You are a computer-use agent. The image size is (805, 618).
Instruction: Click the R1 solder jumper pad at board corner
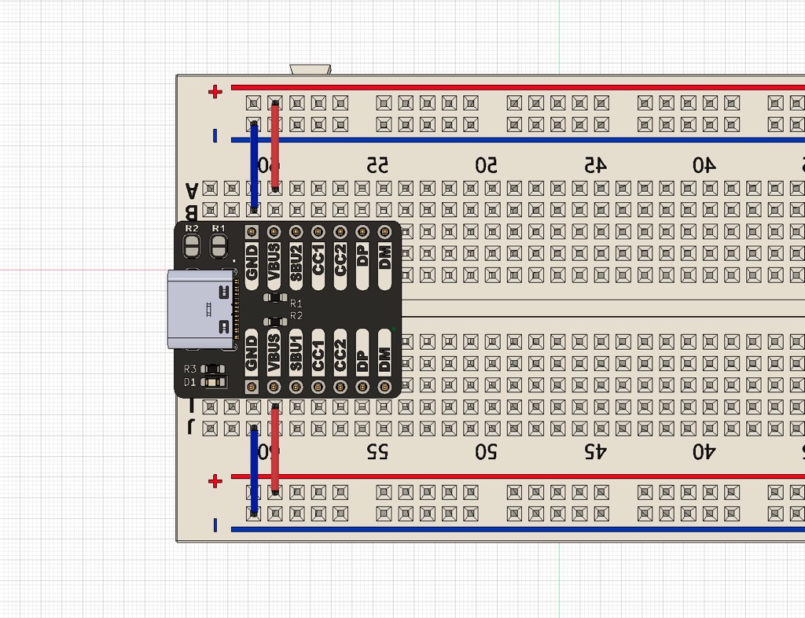[x=218, y=246]
